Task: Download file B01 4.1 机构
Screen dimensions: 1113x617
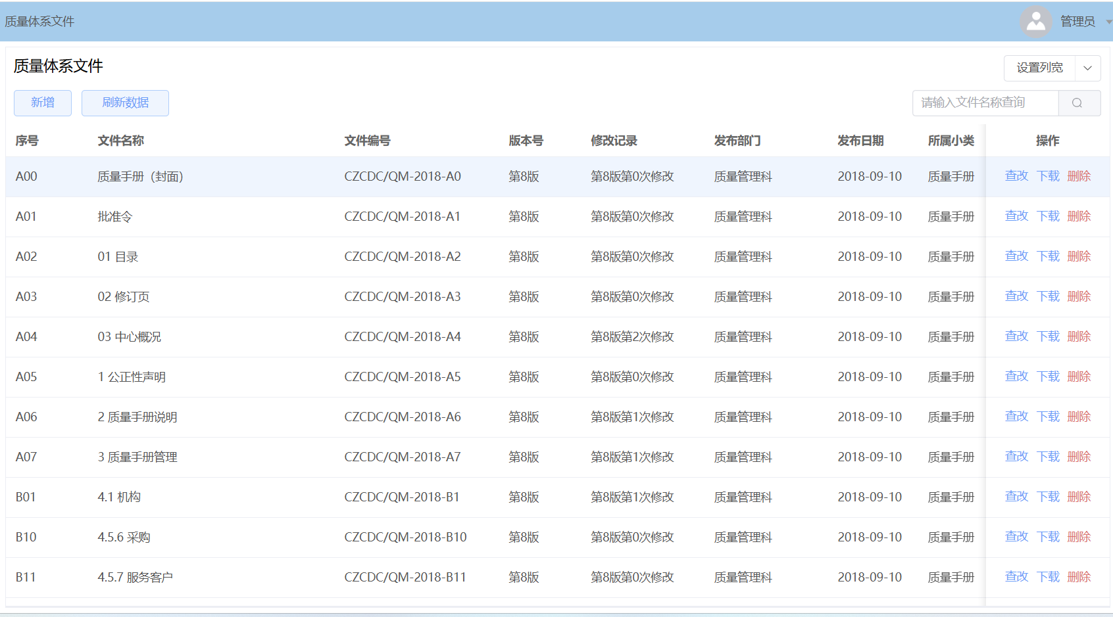Action: click(1048, 497)
